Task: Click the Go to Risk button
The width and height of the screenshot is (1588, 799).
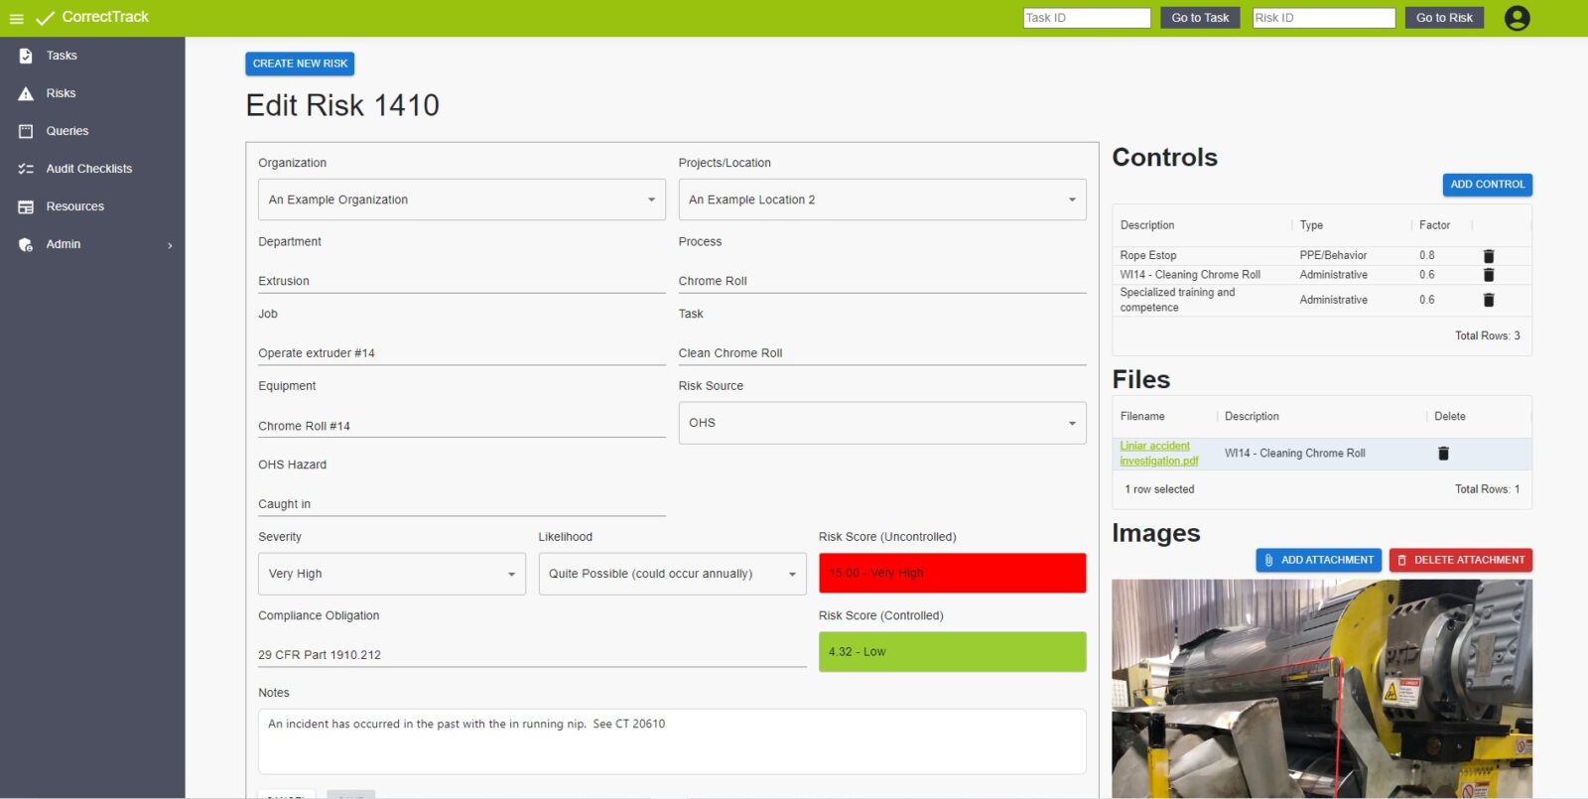Action: (1444, 18)
